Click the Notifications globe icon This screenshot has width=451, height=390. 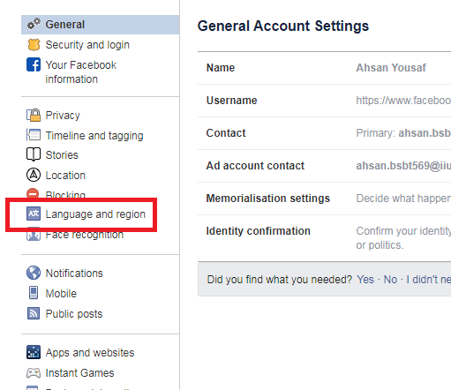point(34,273)
